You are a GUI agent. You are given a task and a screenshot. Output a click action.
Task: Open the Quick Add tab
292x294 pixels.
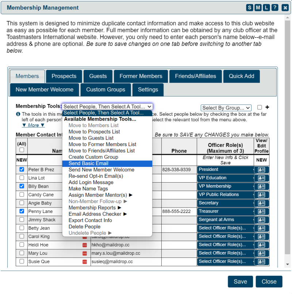click(x=241, y=76)
